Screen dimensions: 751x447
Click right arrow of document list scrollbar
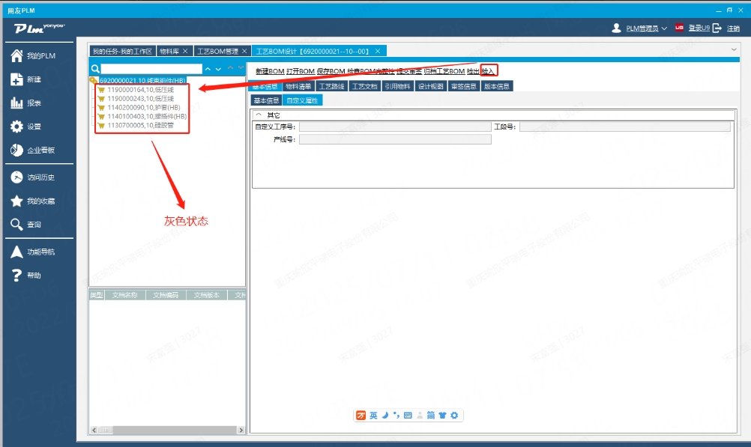[x=241, y=431]
